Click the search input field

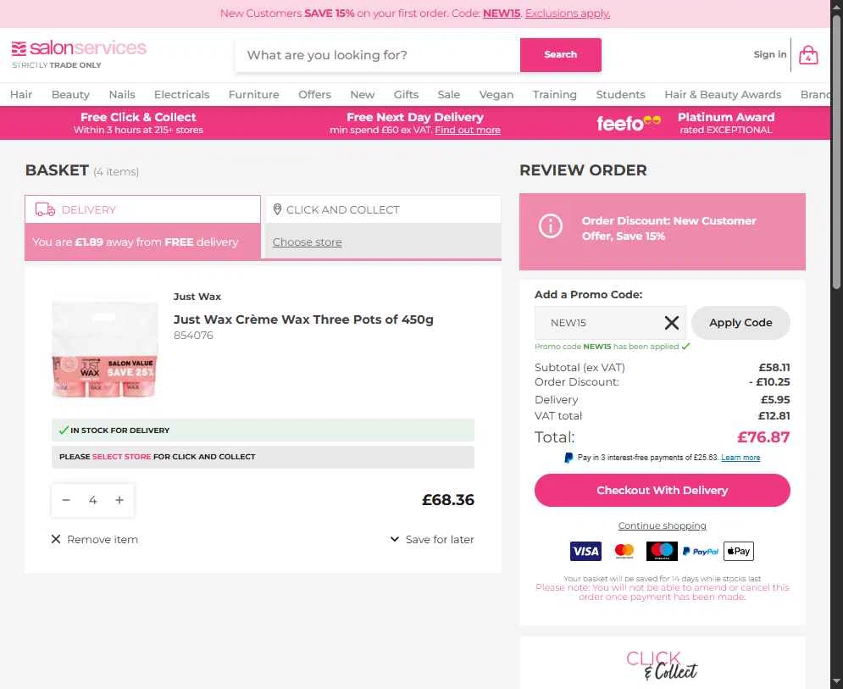[x=378, y=55]
